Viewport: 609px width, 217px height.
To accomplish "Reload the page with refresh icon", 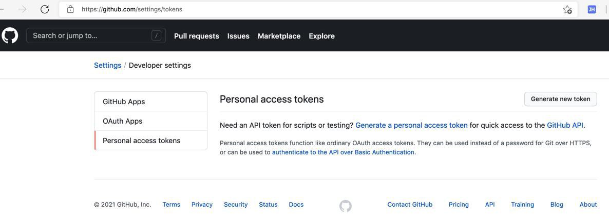I will 45,9.
